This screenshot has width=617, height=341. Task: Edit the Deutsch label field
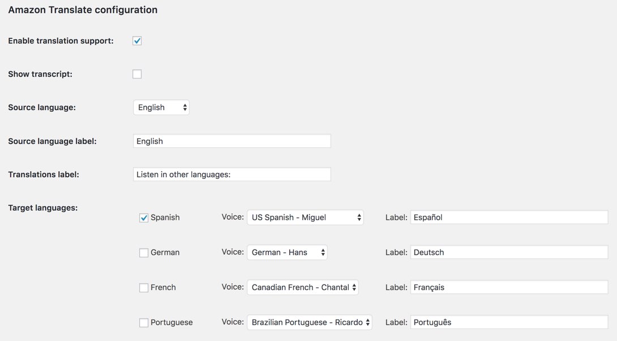point(509,252)
